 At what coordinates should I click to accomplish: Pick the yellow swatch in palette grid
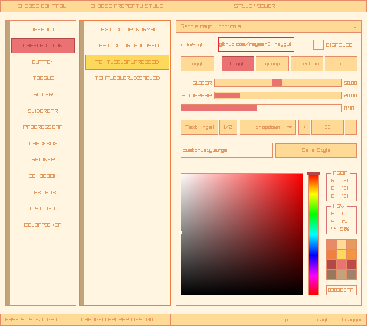tap(341, 255)
